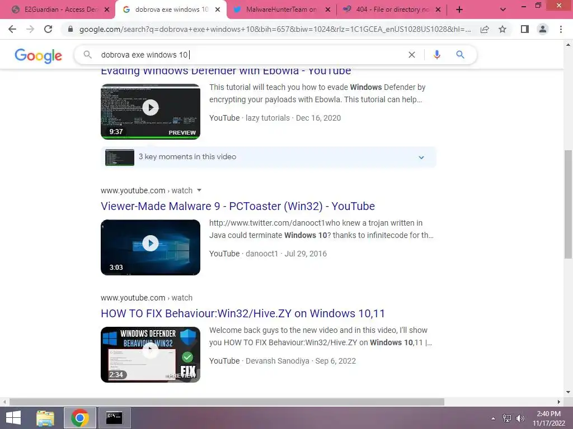Open Evading Windows Defender with Ebowla result
This screenshot has width=573, height=429.
(x=226, y=70)
